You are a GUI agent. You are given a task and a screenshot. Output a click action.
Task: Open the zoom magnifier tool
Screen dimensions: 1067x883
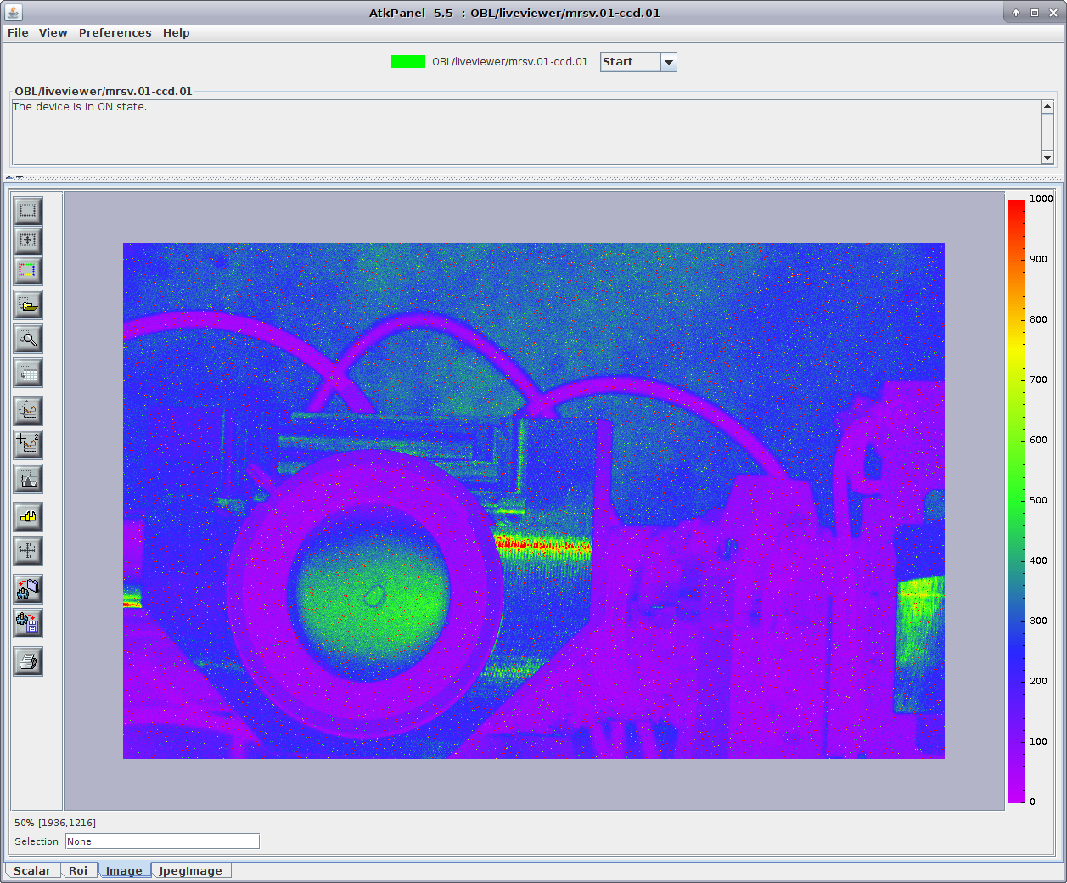pos(28,339)
